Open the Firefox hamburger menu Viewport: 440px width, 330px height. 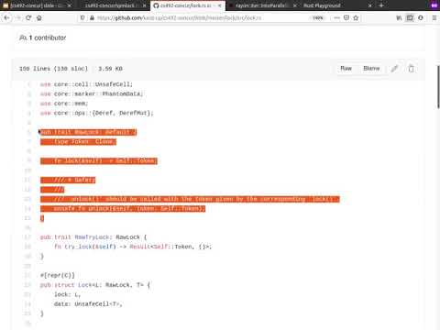coord(434,18)
